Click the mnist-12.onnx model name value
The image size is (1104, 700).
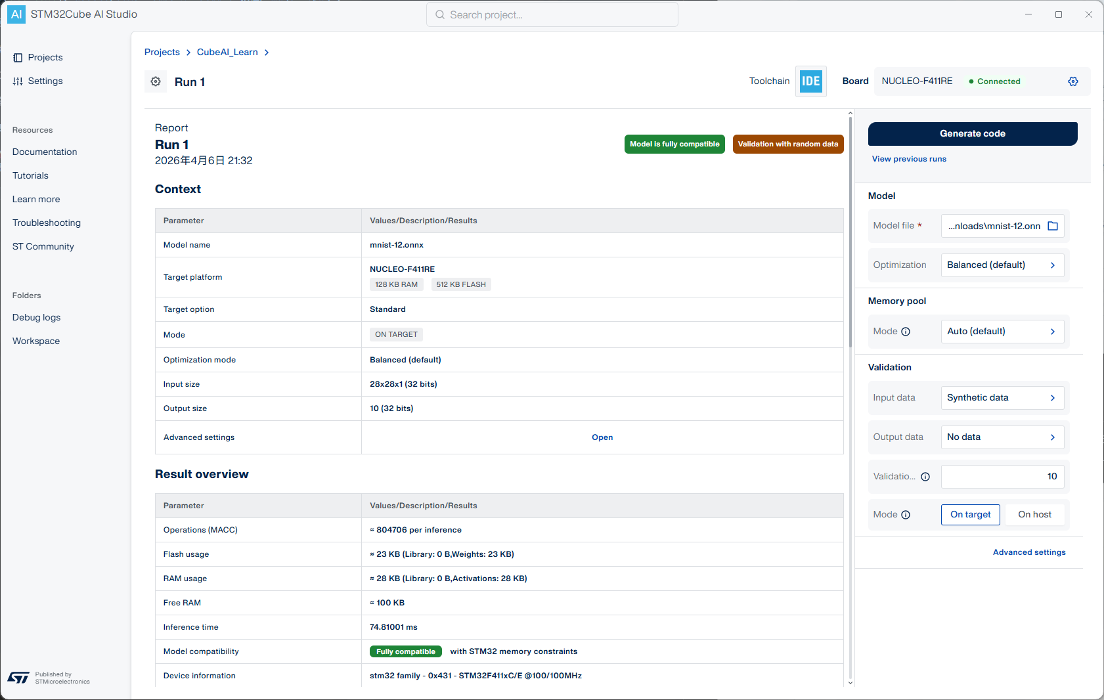397,245
